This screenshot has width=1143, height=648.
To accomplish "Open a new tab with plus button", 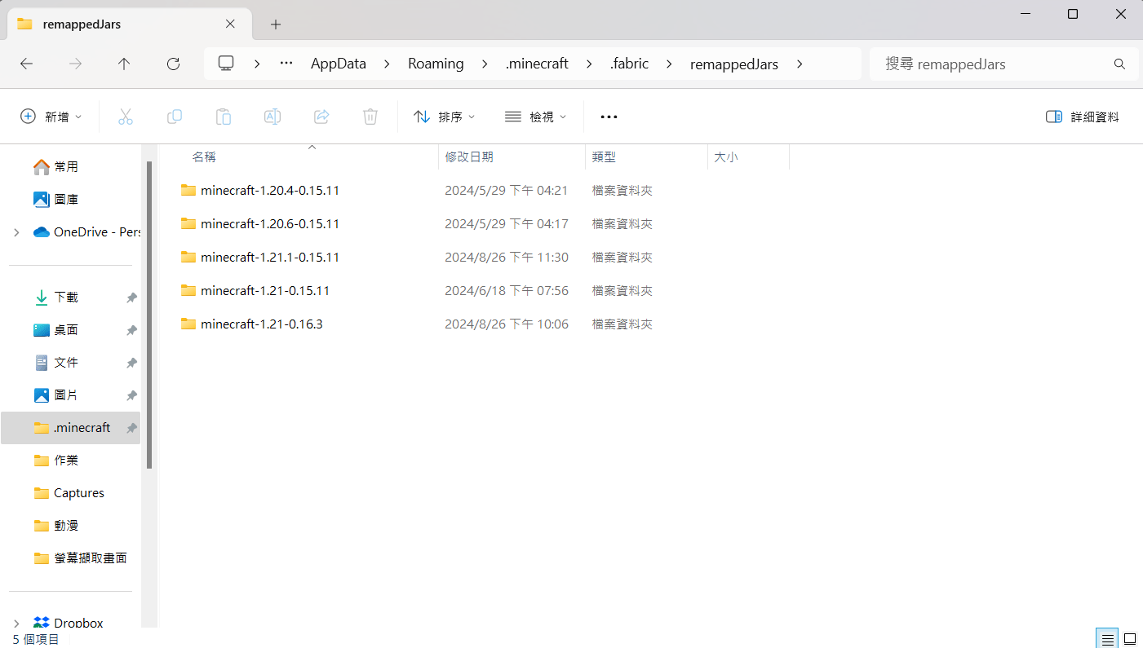I will click(276, 24).
